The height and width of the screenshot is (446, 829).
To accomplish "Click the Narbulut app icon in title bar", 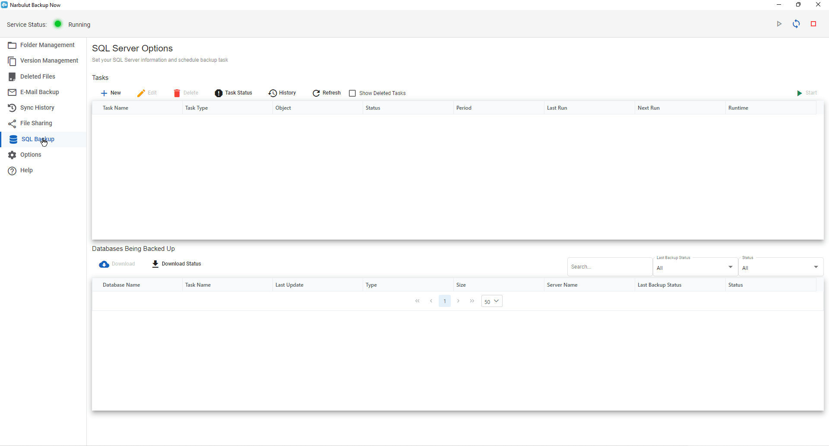I will [x=4, y=5].
